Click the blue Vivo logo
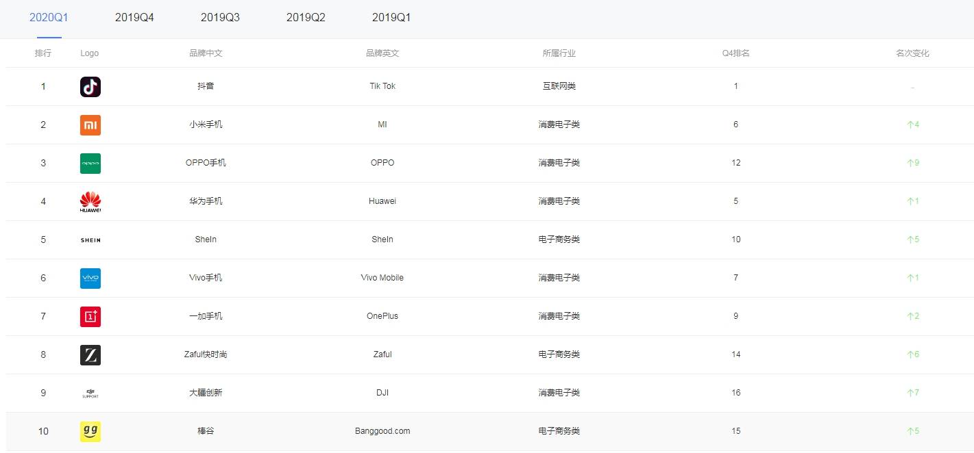974x453 pixels. [90, 279]
